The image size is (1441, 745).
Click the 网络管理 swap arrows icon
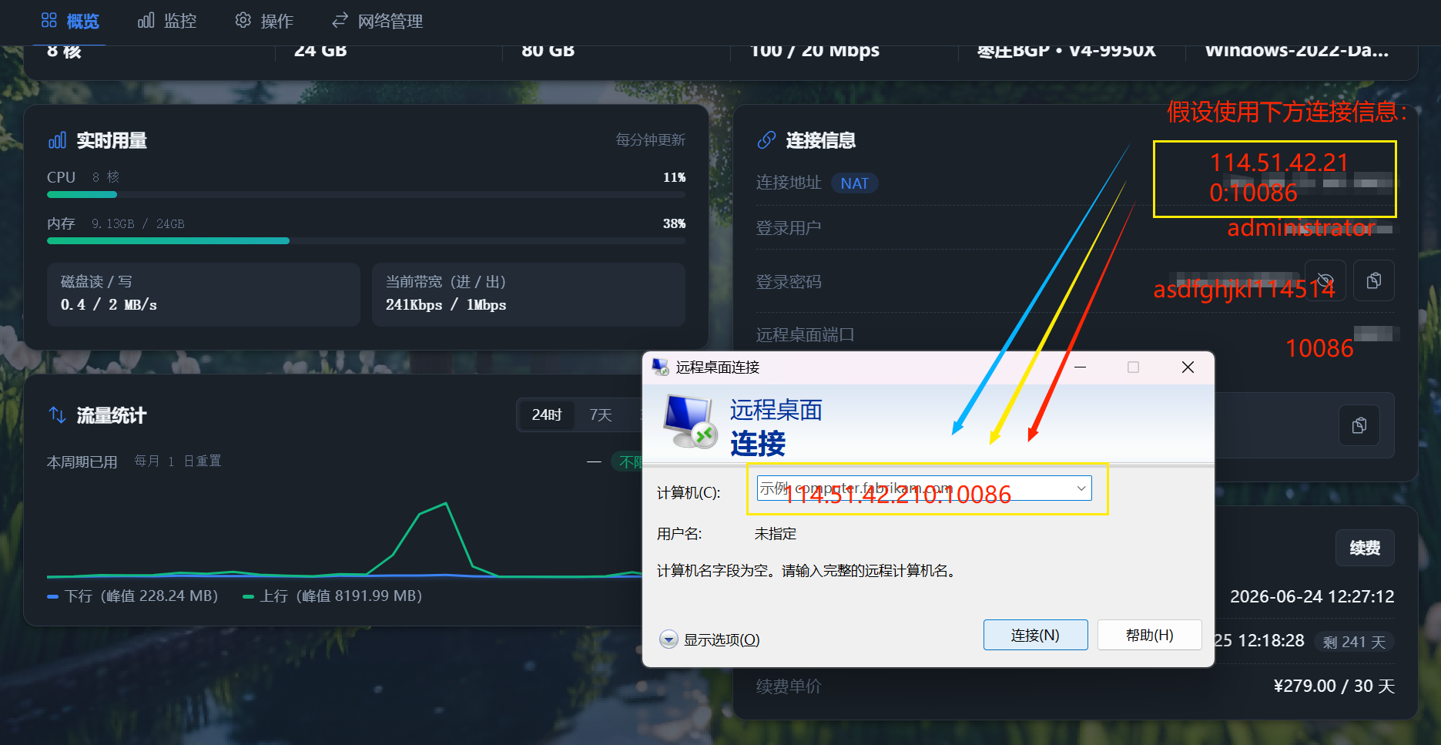tap(340, 20)
